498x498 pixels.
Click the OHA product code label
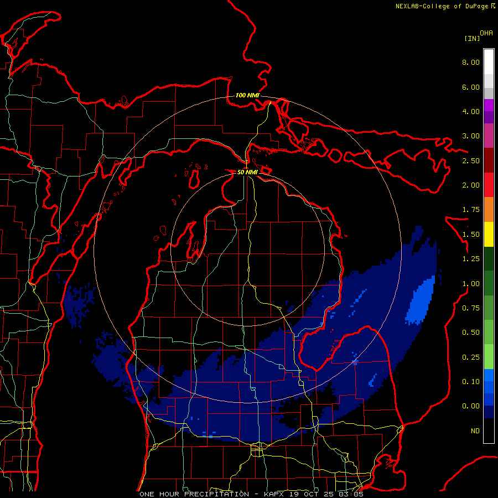(x=486, y=33)
